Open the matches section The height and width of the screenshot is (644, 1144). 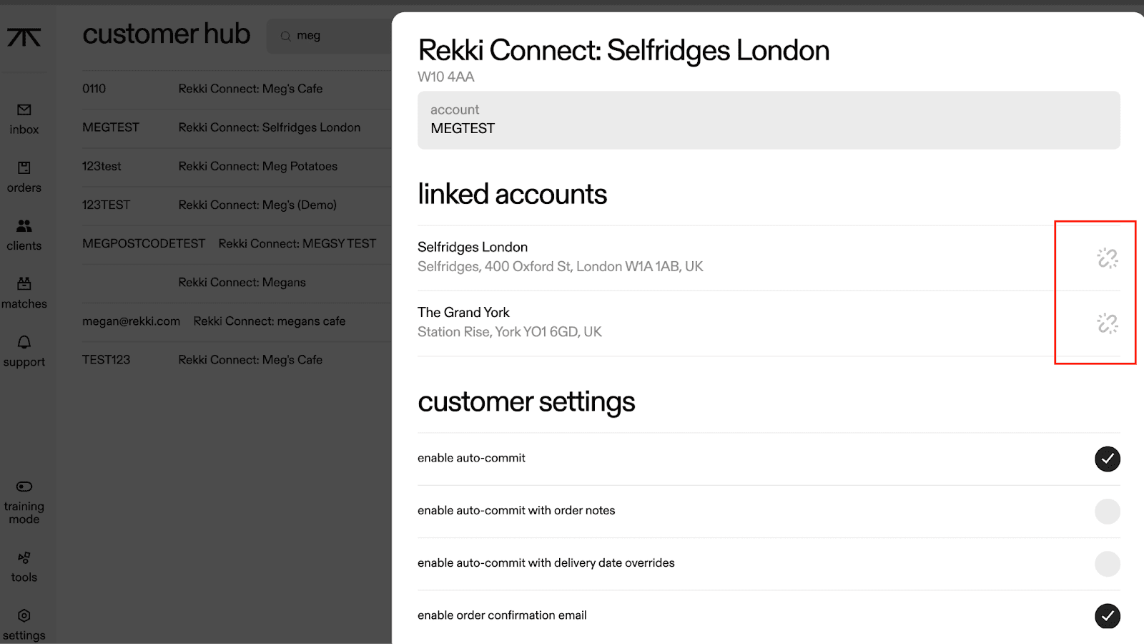24,293
